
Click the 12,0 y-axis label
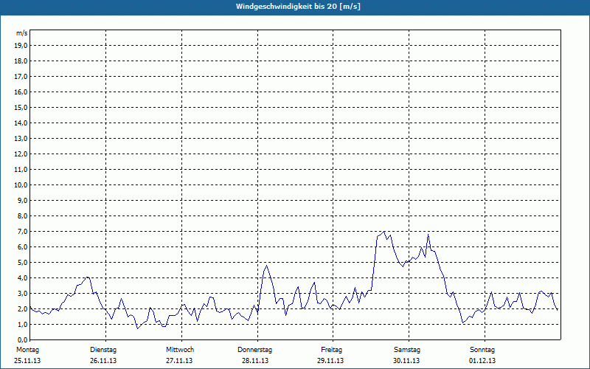pos(21,154)
